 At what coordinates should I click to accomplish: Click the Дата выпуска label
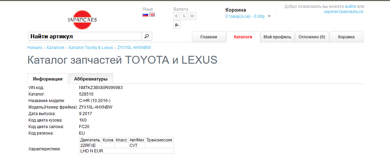42,114
